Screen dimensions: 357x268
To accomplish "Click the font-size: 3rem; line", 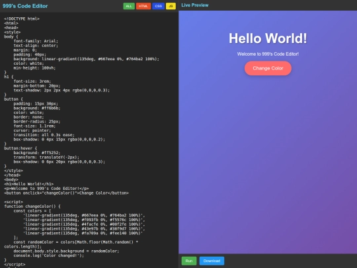I will pos(32,81).
